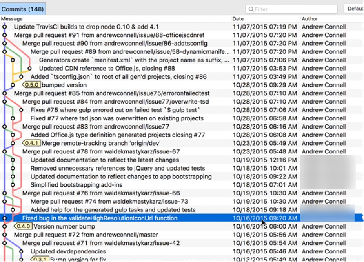Screen dimensions: 364x262
Task: Click date '10/28/2015 09:29 AM'
Action: (x=265, y=85)
